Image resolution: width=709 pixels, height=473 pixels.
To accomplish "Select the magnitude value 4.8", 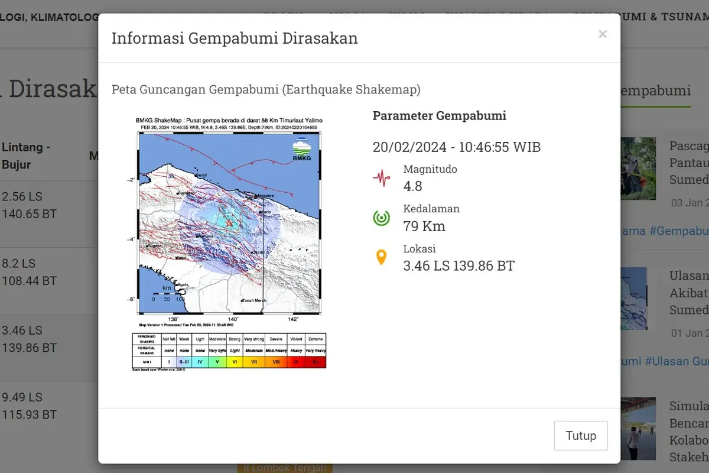I will point(412,186).
